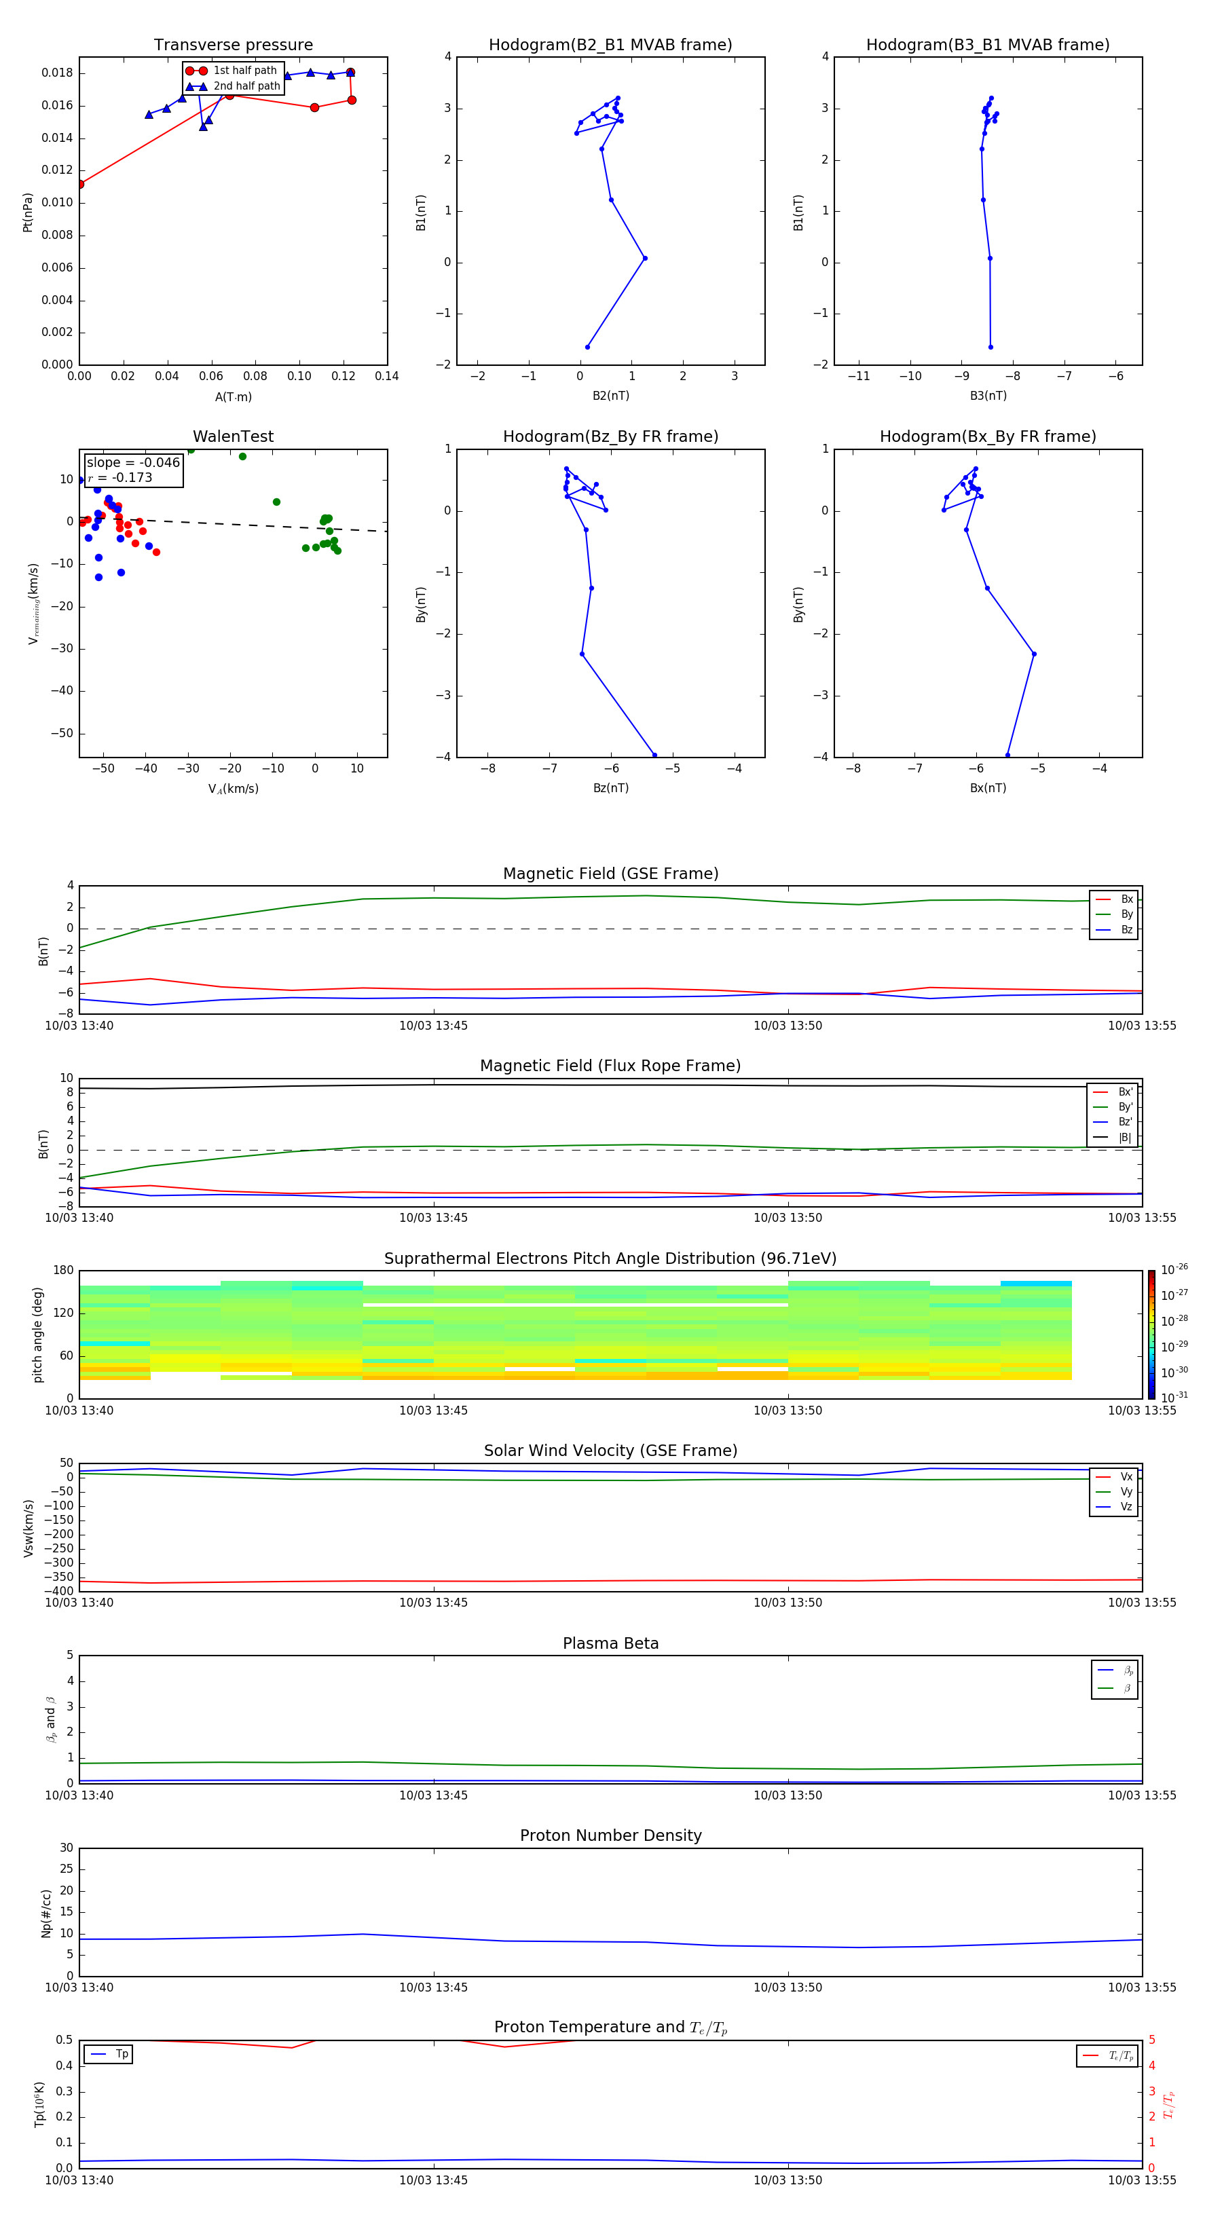Click '10/03 13:45' tick under GSE magnetic field
1222x2240 pixels.
point(433,1026)
